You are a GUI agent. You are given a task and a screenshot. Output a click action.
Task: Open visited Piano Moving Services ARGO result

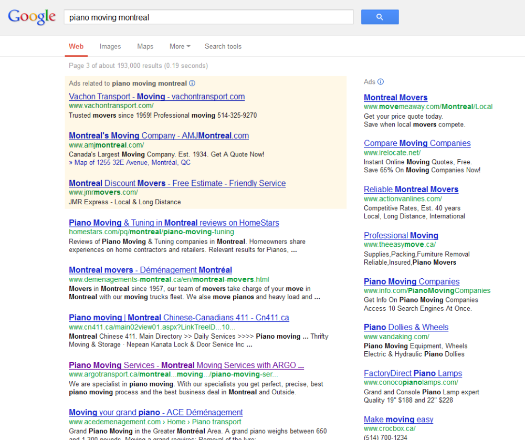(x=186, y=365)
